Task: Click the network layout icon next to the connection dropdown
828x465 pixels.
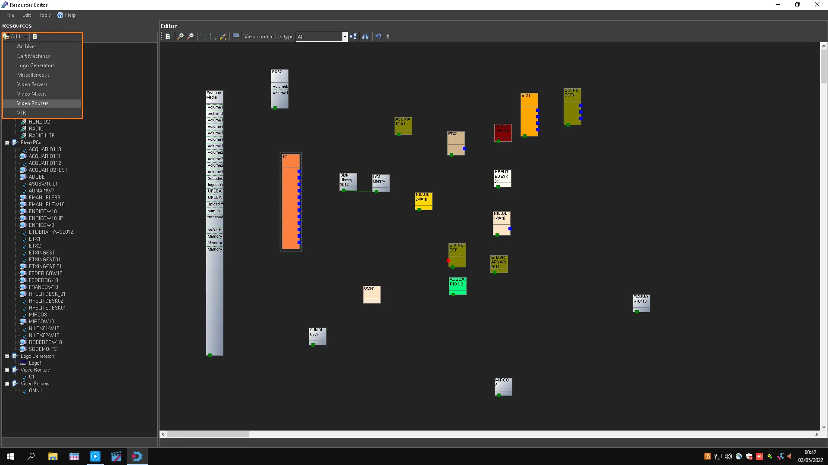Action: coord(353,37)
